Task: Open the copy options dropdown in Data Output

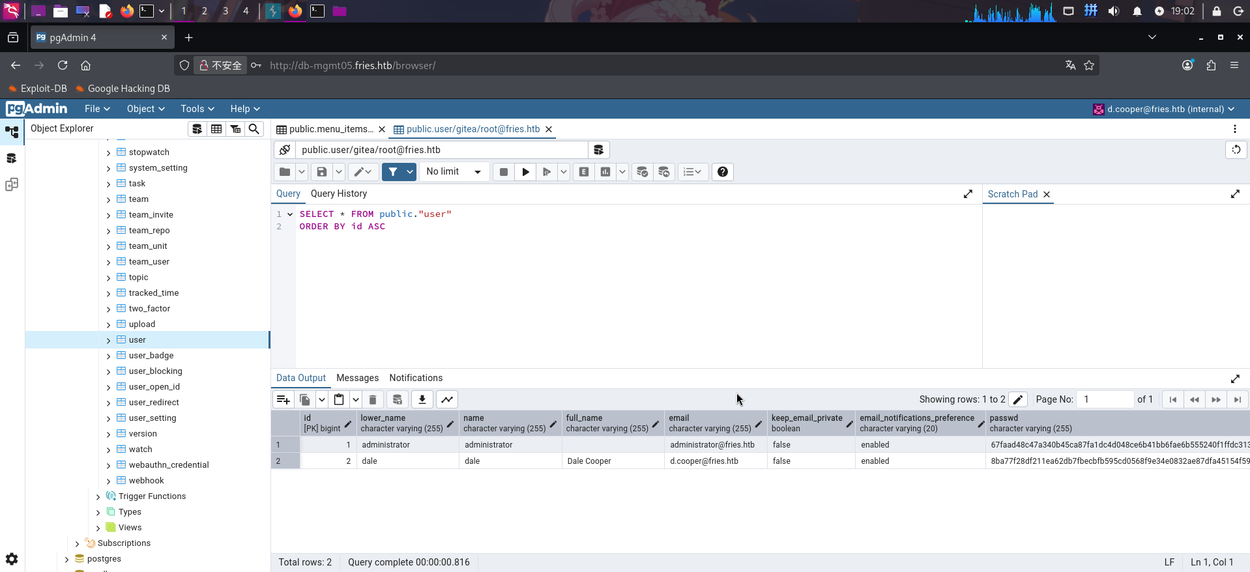Action: click(x=322, y=400)
